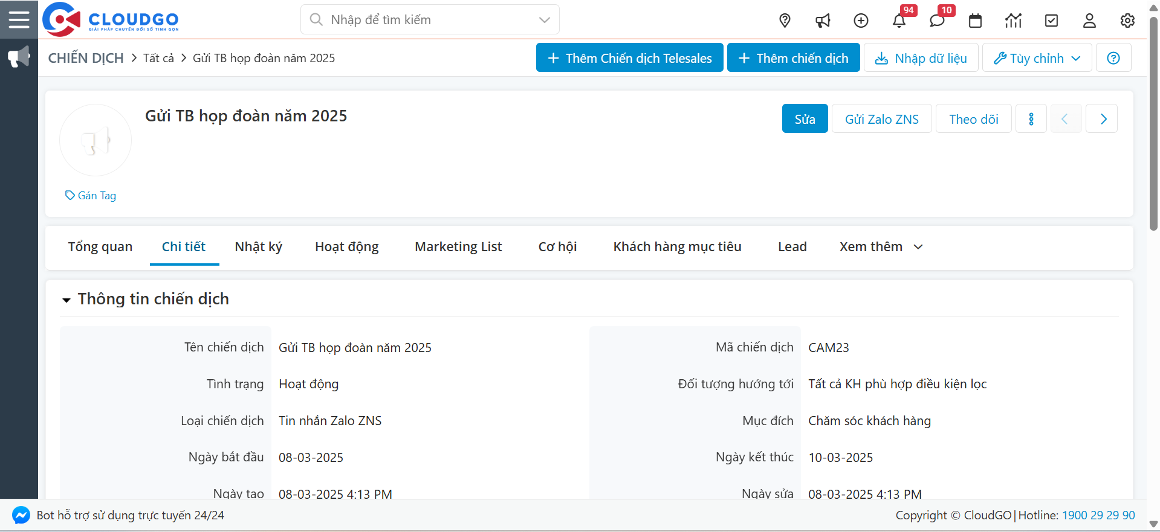
Task: Open the reports chart icon
Action: (x=1013, y=21)
